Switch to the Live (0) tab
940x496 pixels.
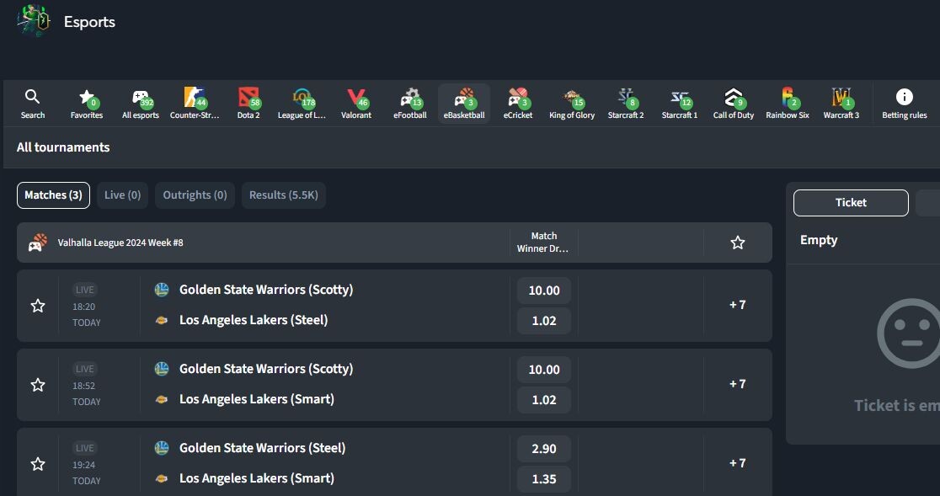(122, 195)
